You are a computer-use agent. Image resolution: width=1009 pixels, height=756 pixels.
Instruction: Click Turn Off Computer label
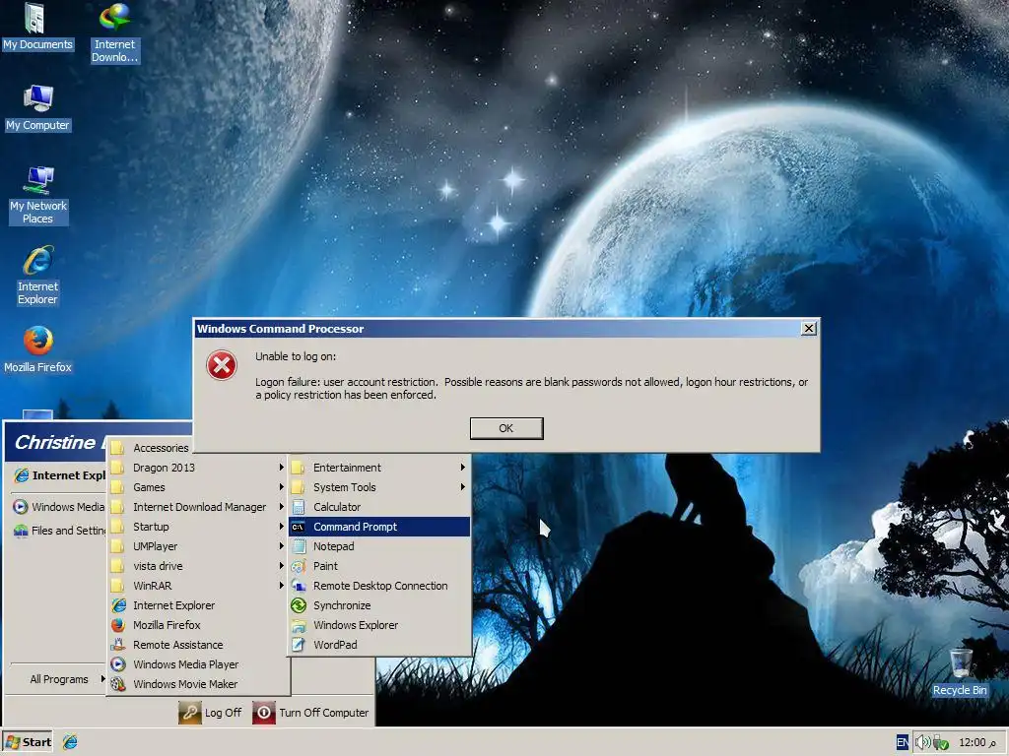pos(323,713)
